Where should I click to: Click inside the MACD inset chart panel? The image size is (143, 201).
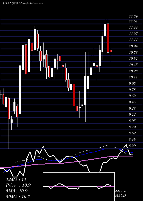click(x=79, y=187)
